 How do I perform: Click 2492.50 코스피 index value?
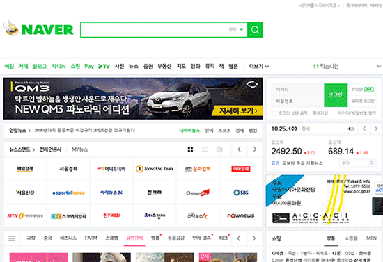click(x=286, y=152)
